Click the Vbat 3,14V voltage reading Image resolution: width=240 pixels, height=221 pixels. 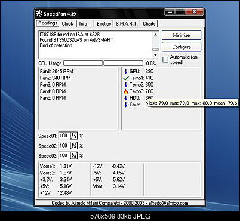pos(109,186)
